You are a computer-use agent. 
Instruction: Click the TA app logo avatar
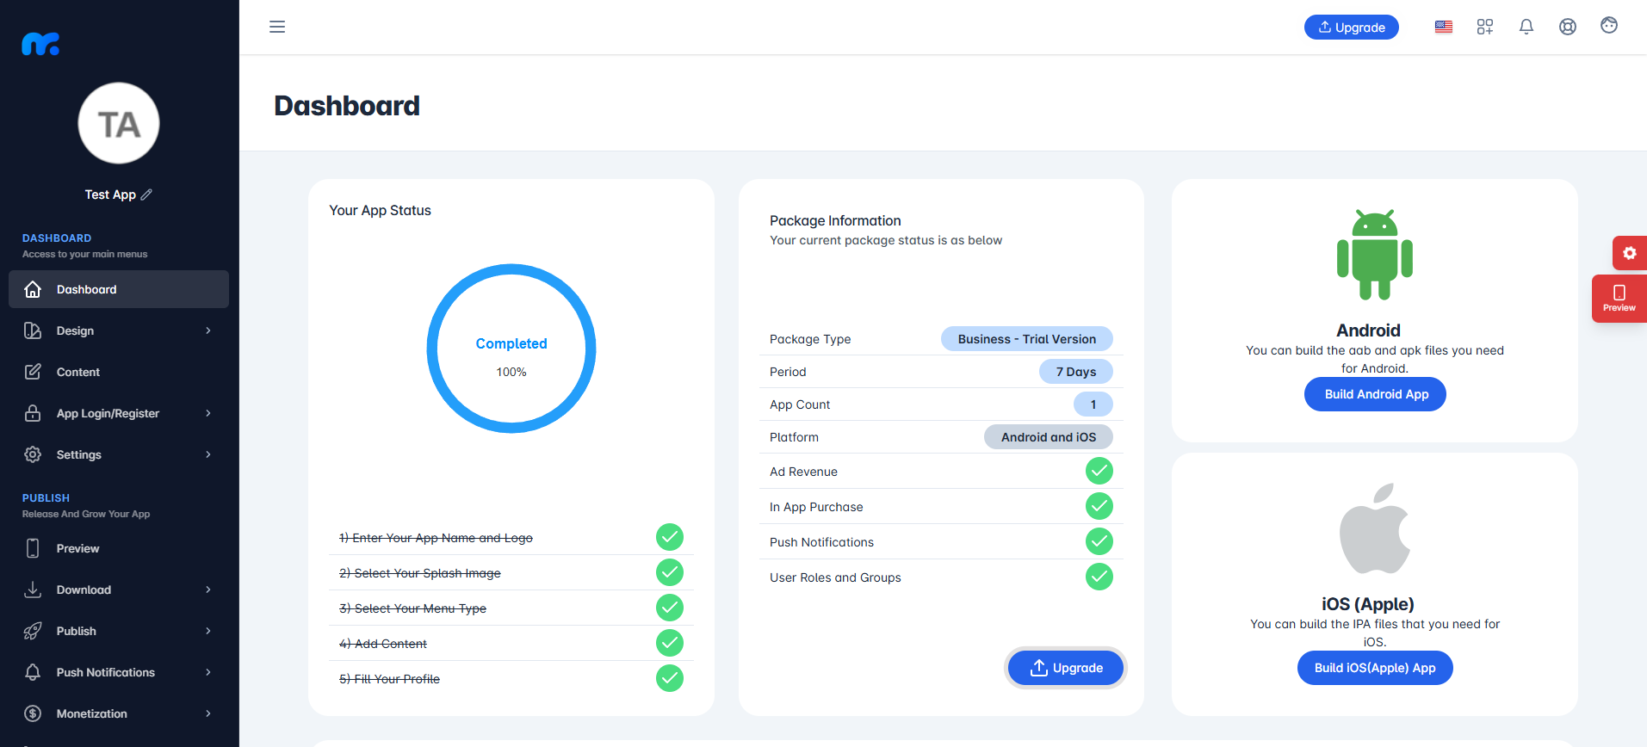click(119, 123)
